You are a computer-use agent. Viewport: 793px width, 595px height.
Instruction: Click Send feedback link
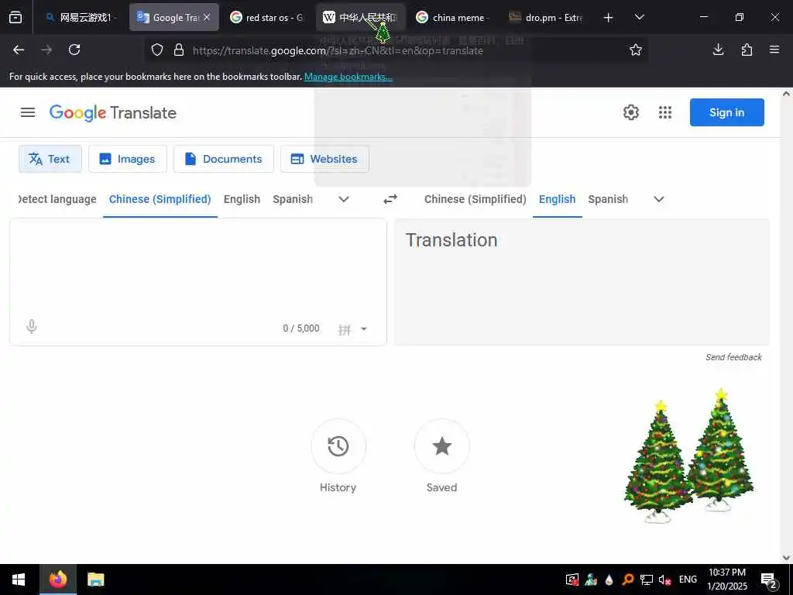tap(733, 357)
